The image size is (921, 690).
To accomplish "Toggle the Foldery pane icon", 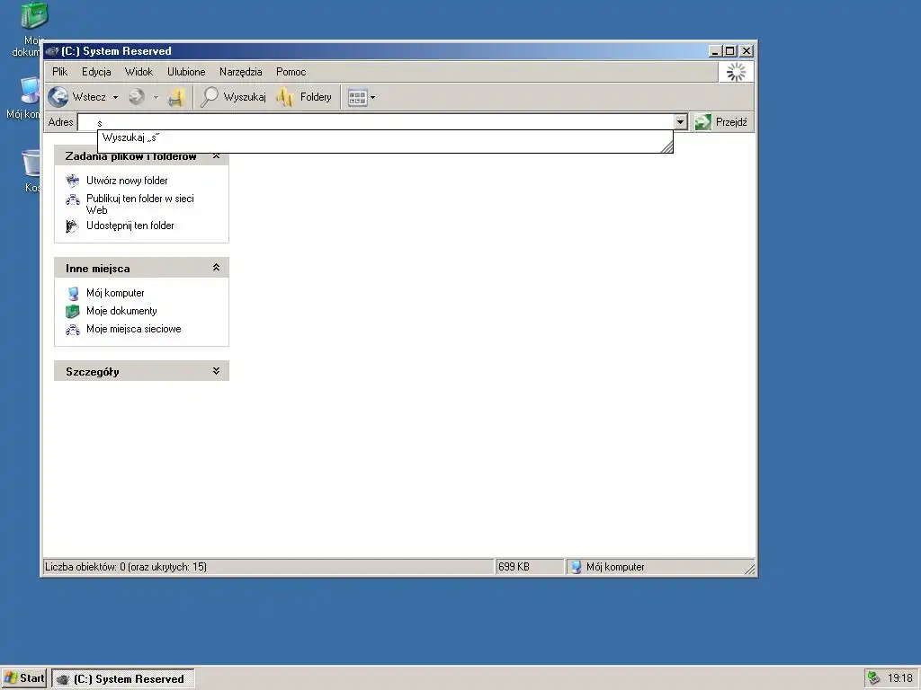I will click(x=285, y=97).
